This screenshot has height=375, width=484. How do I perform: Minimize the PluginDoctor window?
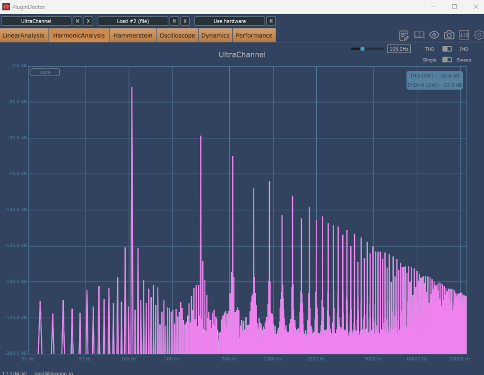click(433, 7)
